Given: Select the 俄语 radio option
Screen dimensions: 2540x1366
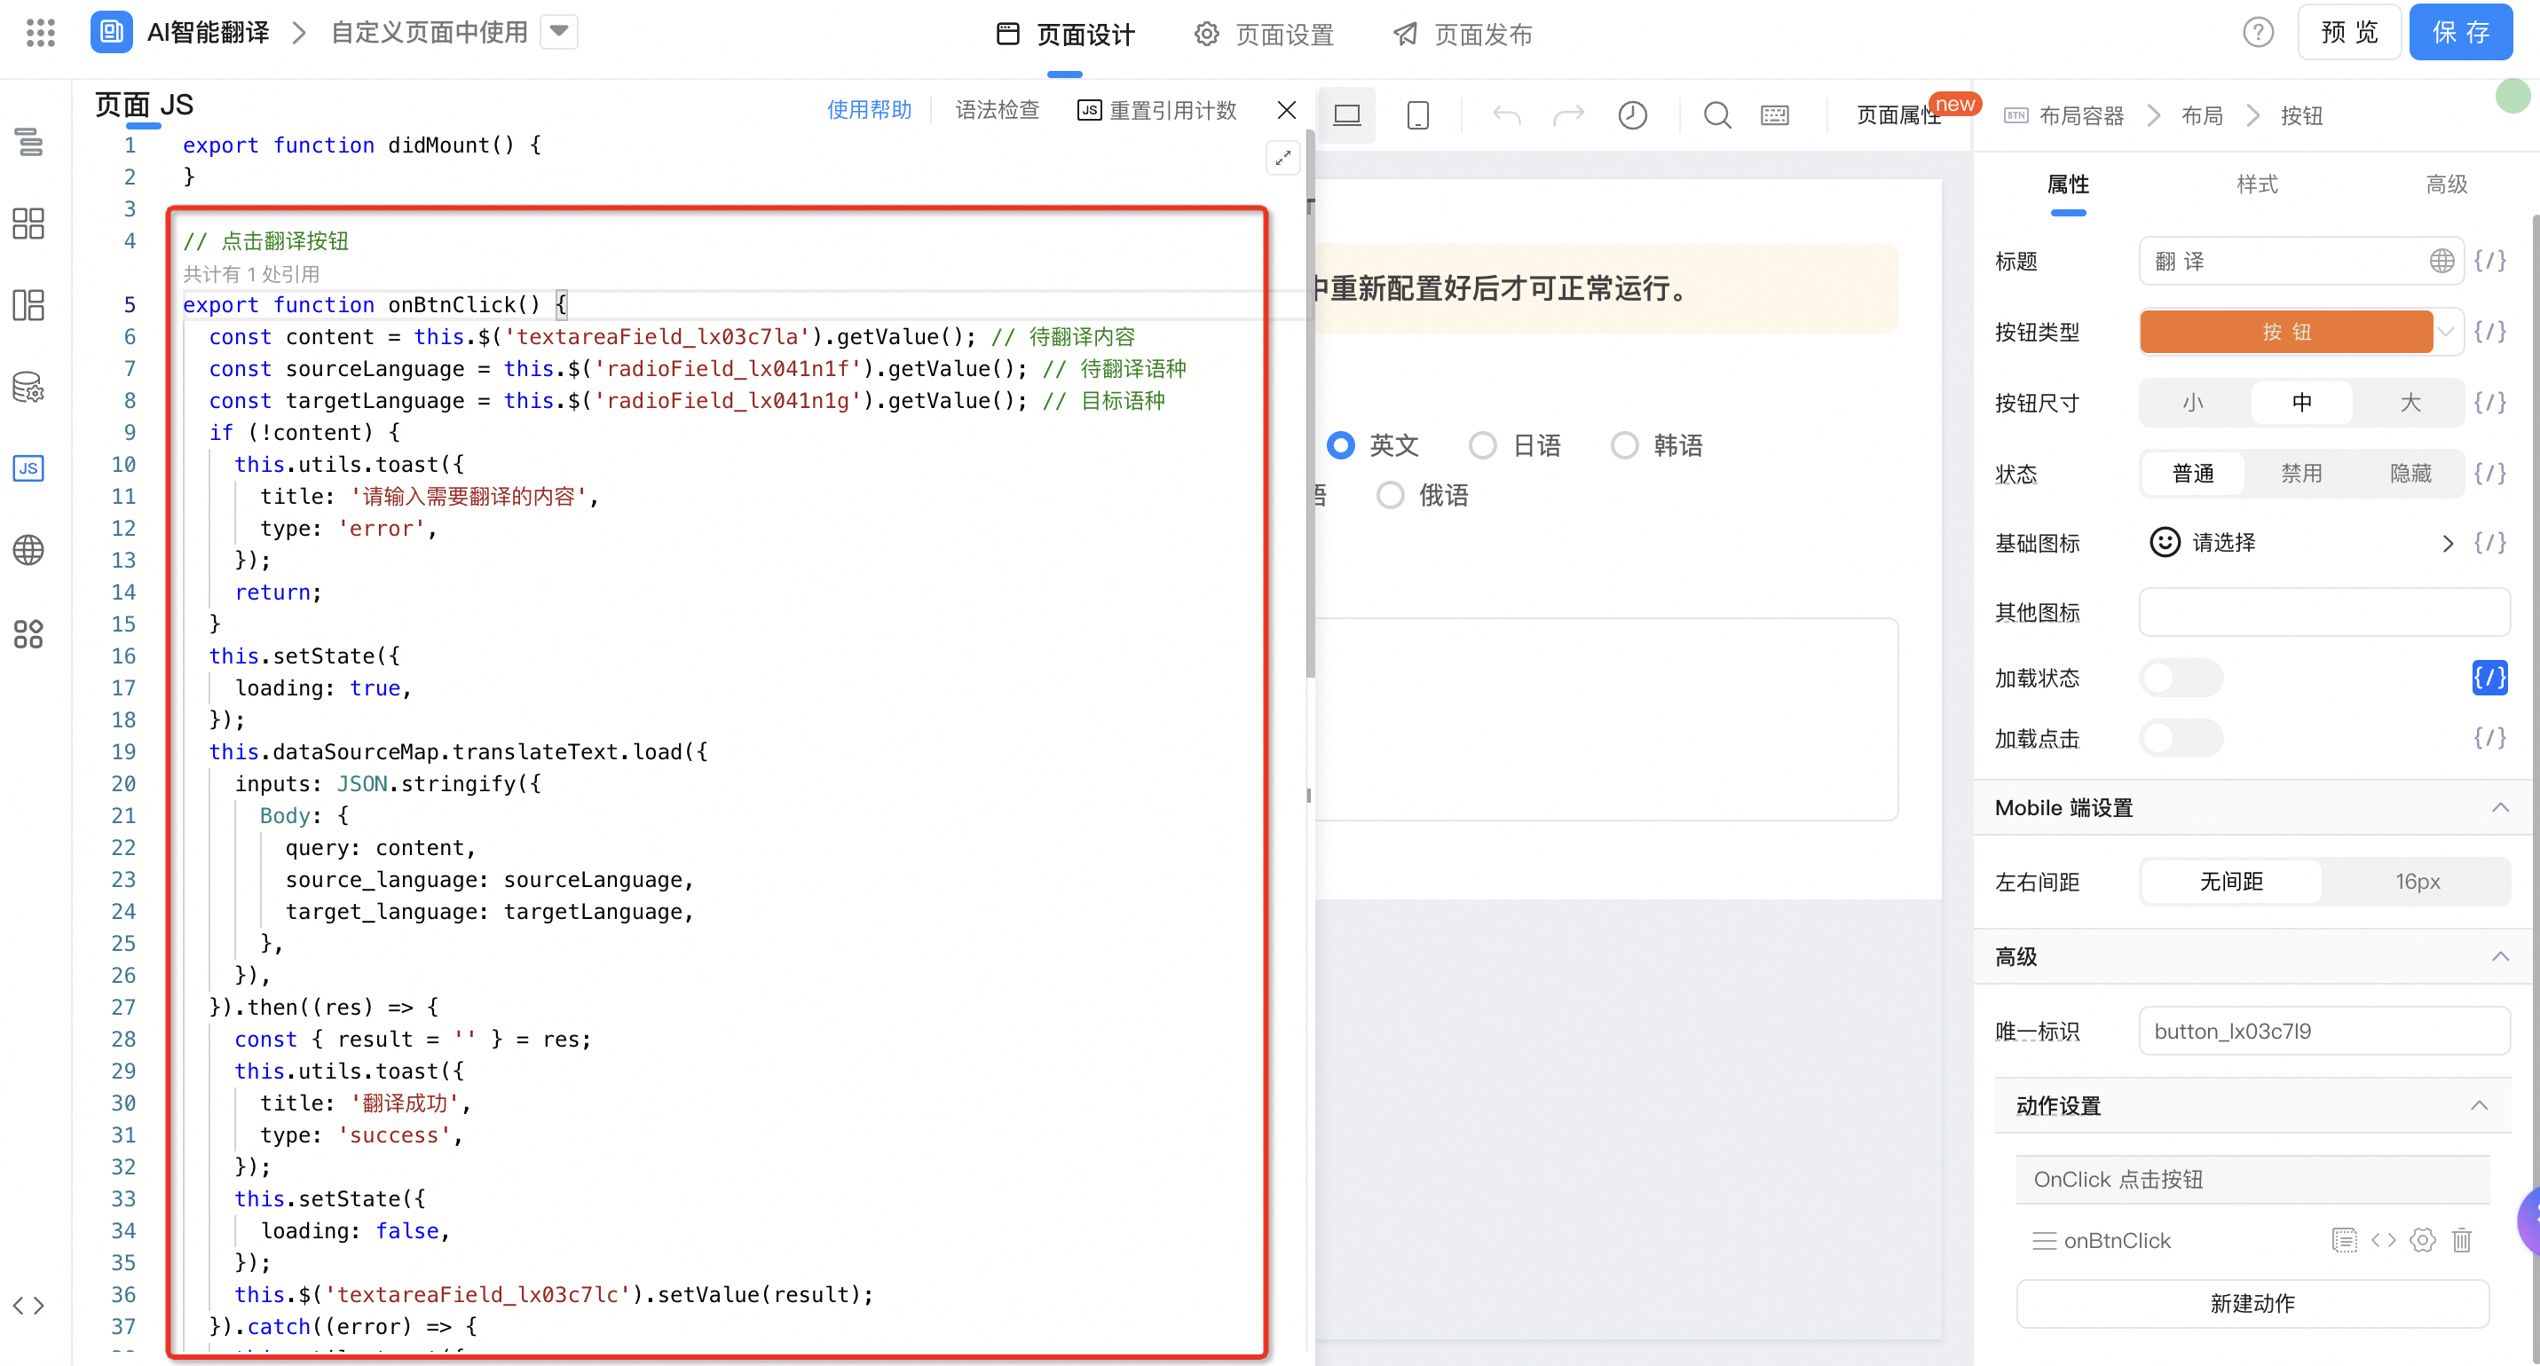Looking at the screenshot, I should (x=1391, y=495).
